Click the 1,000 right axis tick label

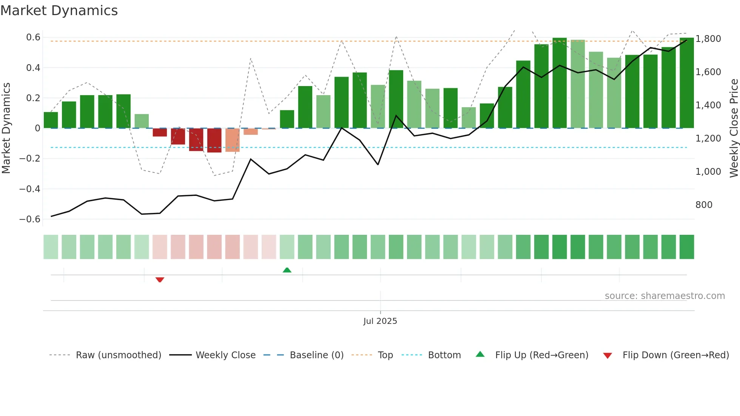[708, 172]
